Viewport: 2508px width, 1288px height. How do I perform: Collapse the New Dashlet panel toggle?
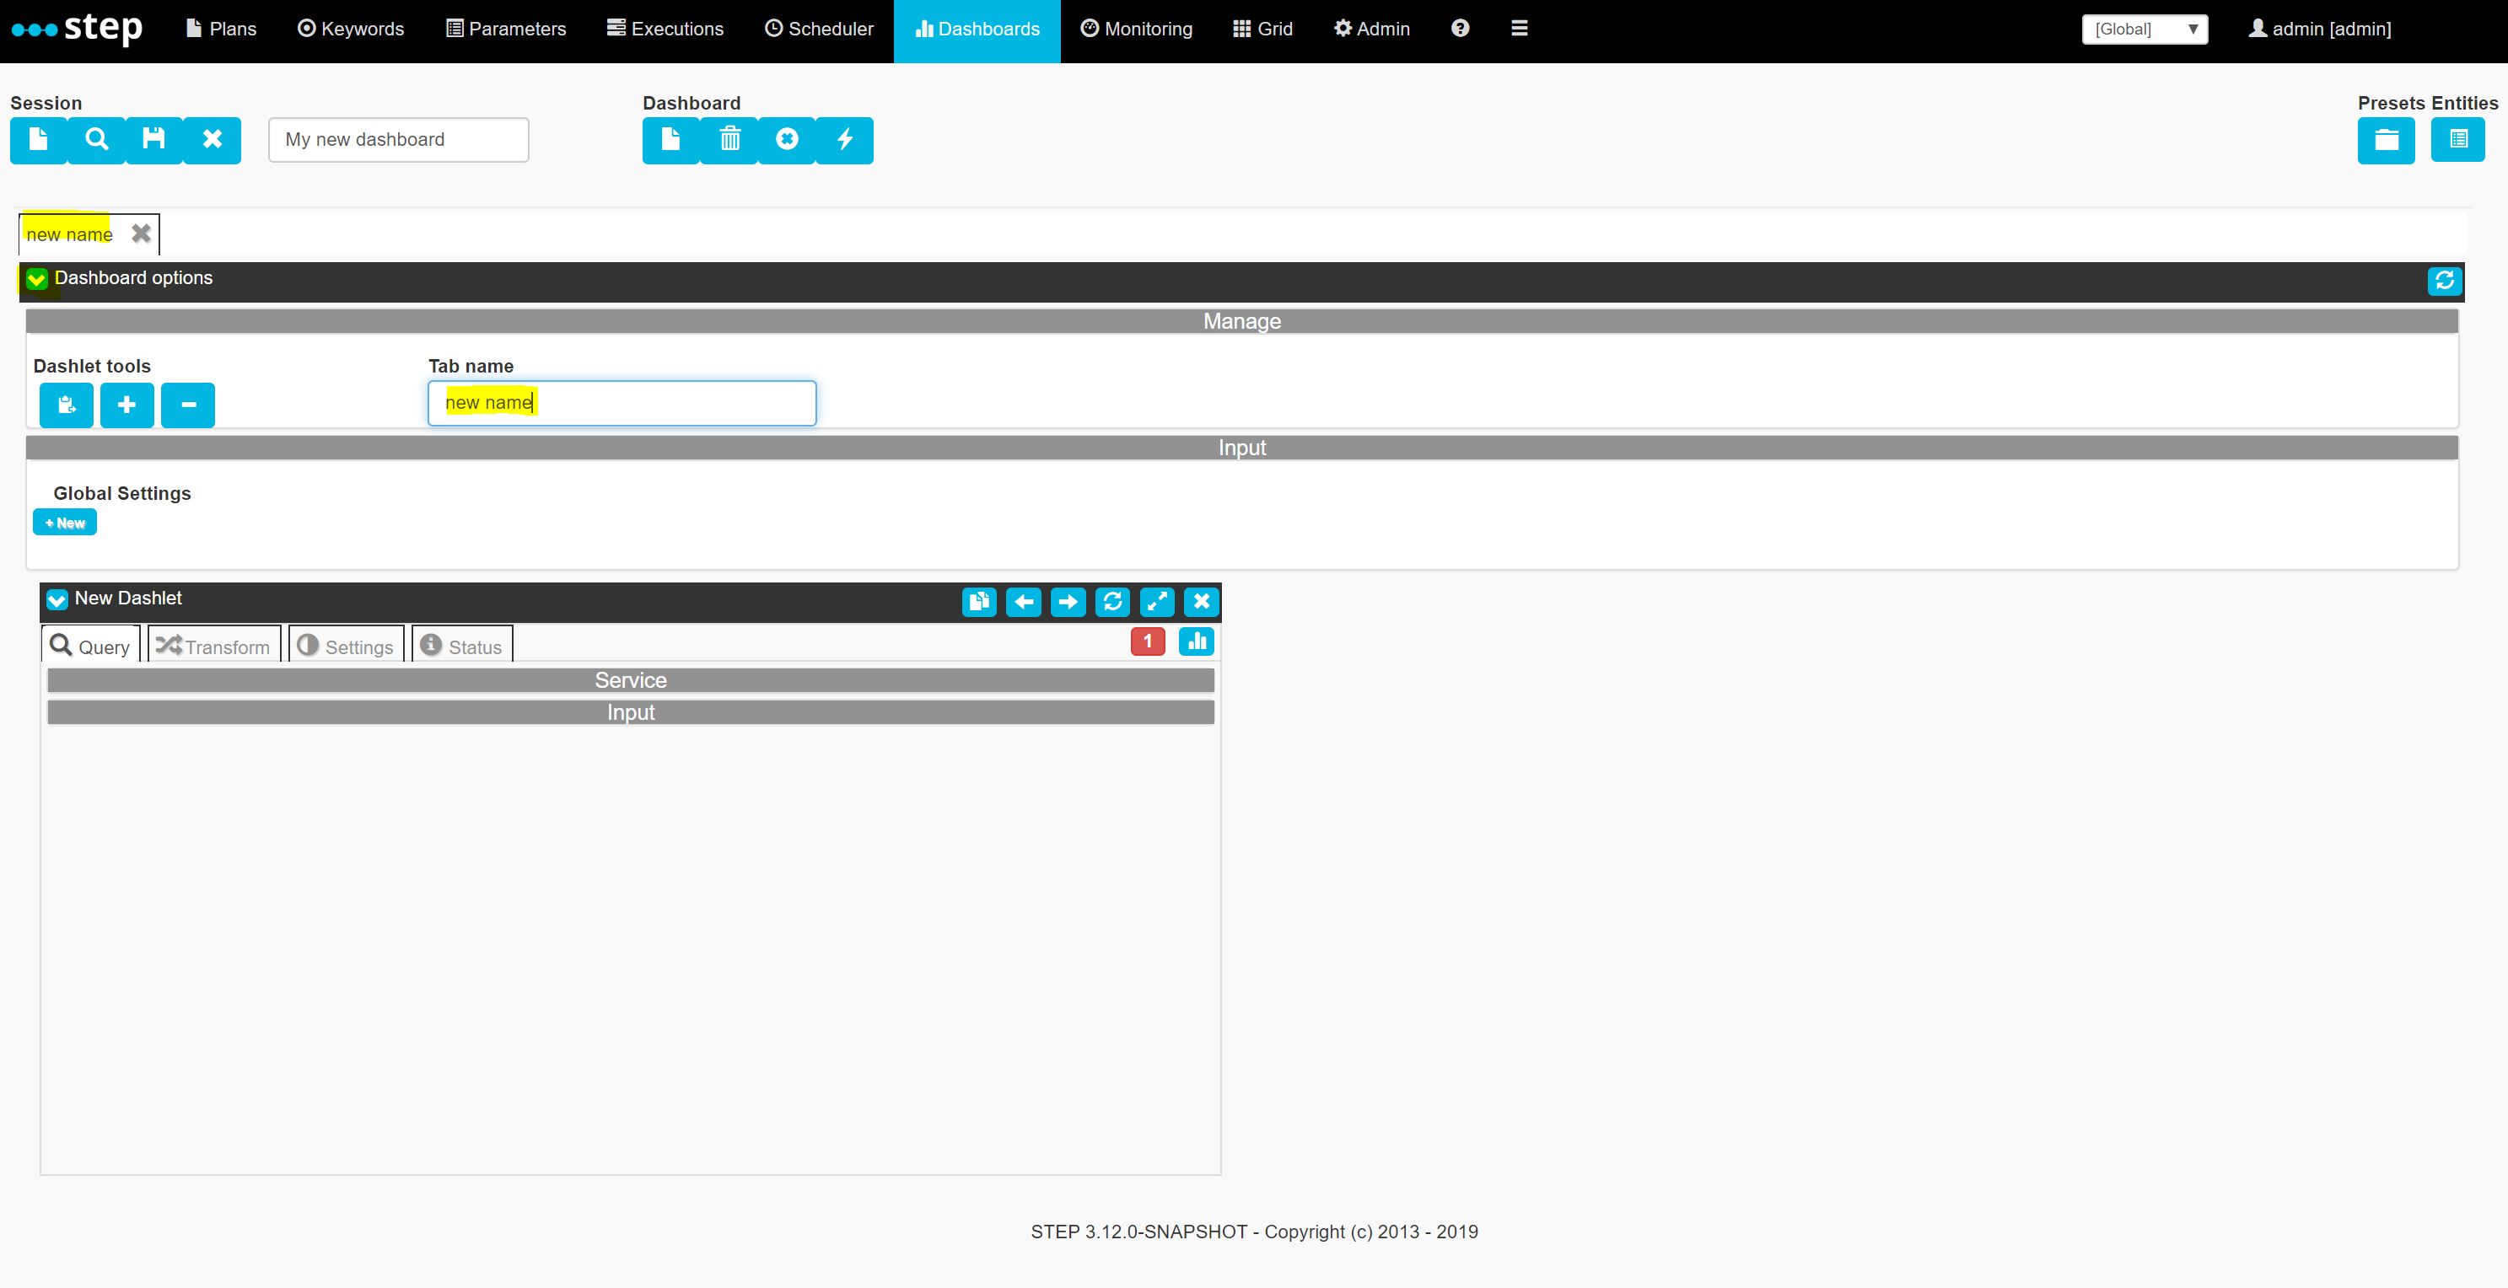pos(57,599)
